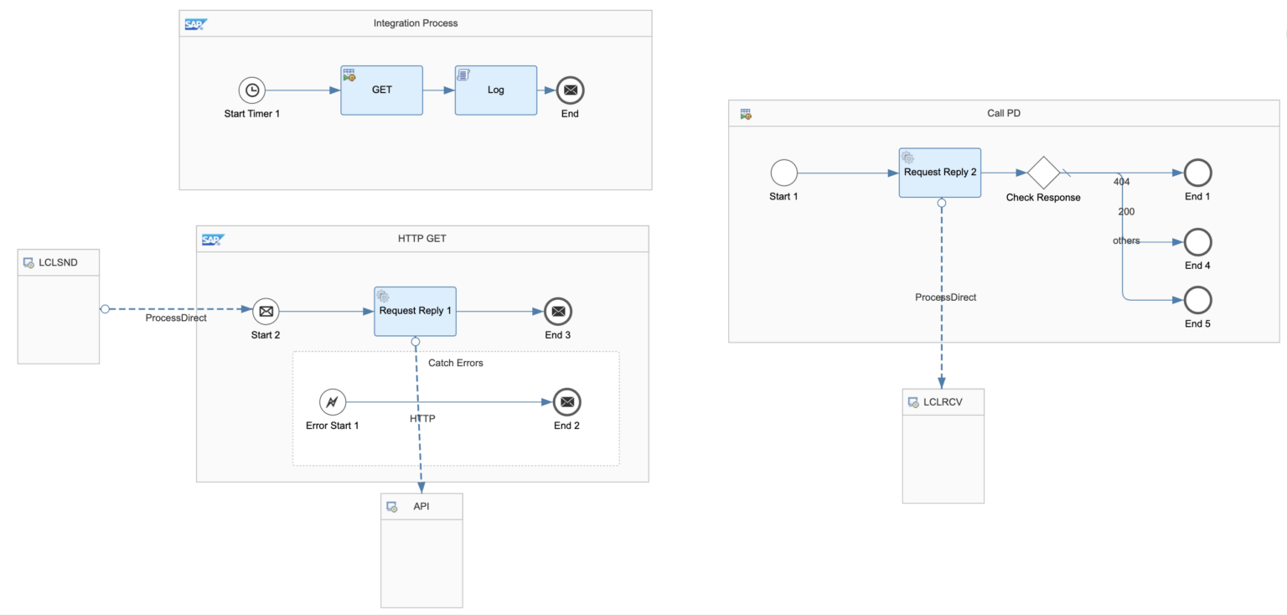Select the Log script step
The image size is (1287, 615).
coord(496,90)
